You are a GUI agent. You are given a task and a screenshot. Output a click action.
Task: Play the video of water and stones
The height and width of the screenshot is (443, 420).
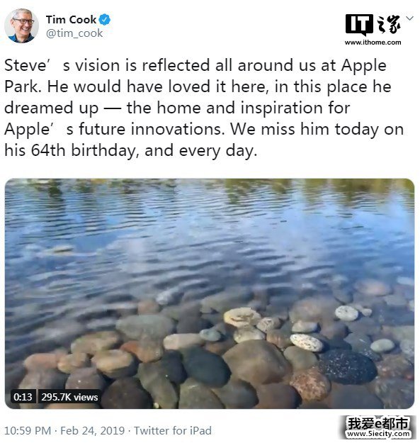point(210,293)
